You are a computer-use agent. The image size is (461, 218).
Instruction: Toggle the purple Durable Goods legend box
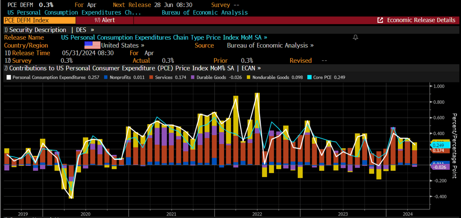pos(192,77)
